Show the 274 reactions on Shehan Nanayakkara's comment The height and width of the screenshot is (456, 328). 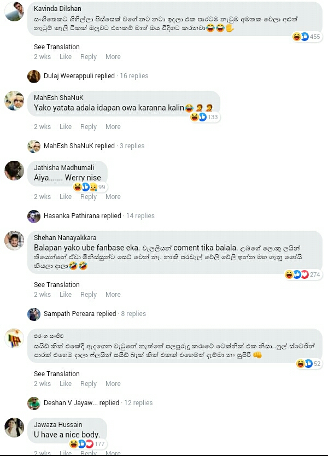[x=303, y=274]
